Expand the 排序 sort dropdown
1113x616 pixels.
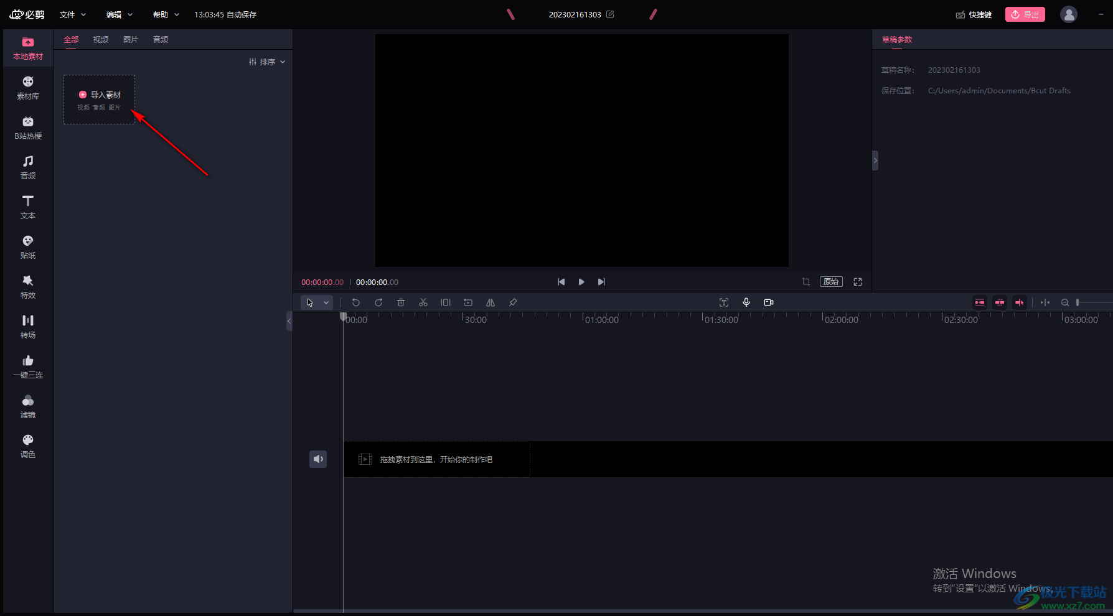[x=267, y=62]
